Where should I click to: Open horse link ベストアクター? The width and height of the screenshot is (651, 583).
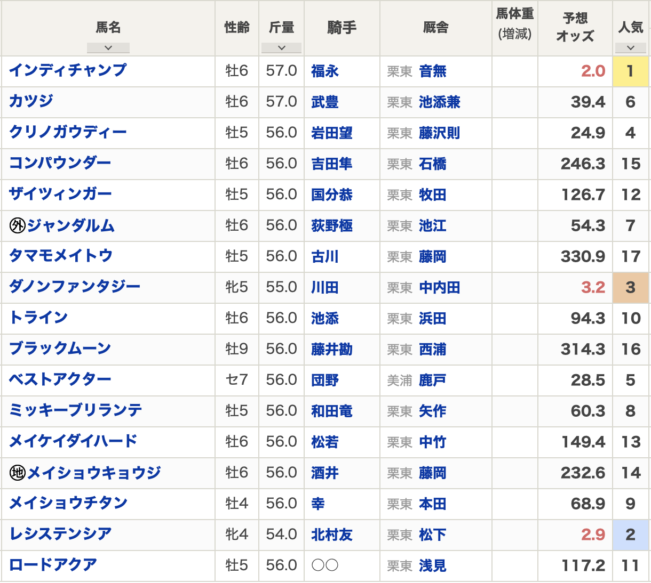pos(60,379)
